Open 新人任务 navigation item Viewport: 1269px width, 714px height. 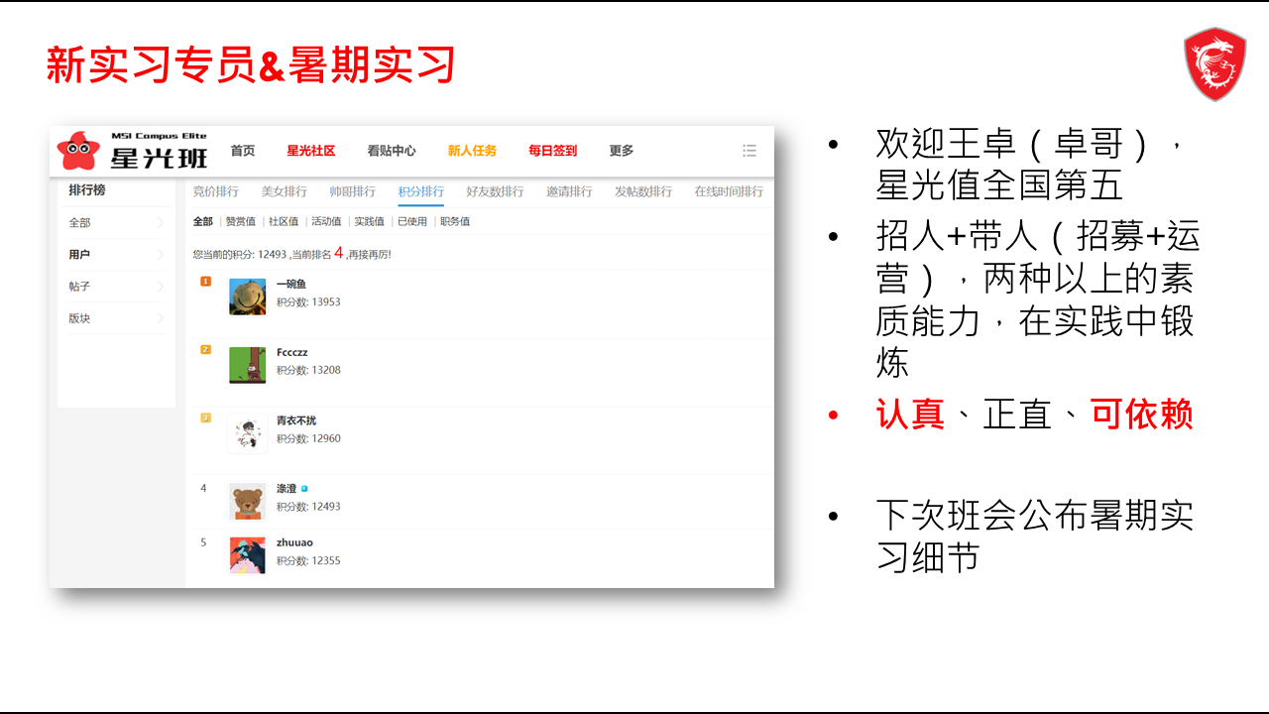pos(472,151)
